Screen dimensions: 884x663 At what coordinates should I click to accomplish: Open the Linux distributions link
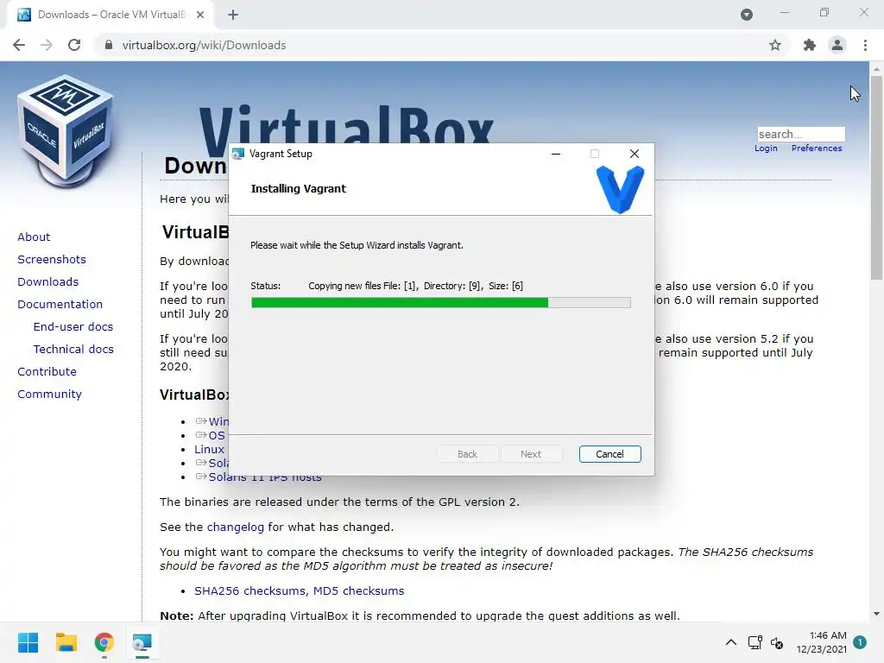pyautogui.click(x=209, y=449)
